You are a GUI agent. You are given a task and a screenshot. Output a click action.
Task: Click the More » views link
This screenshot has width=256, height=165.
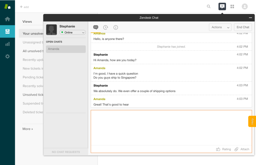pos(27,129)
